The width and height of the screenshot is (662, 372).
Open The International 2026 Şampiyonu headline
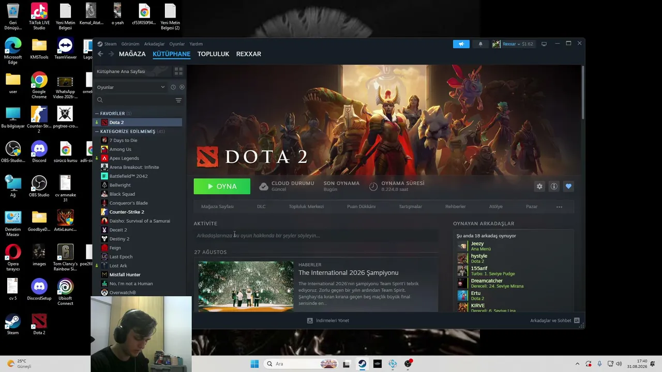[x=349, y=273]
